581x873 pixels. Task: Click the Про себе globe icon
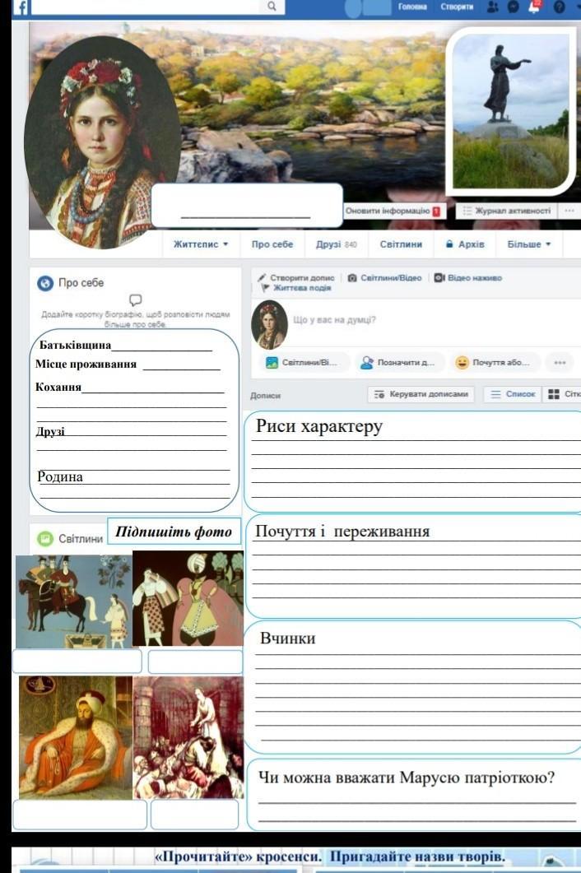[x=45, y=283]
